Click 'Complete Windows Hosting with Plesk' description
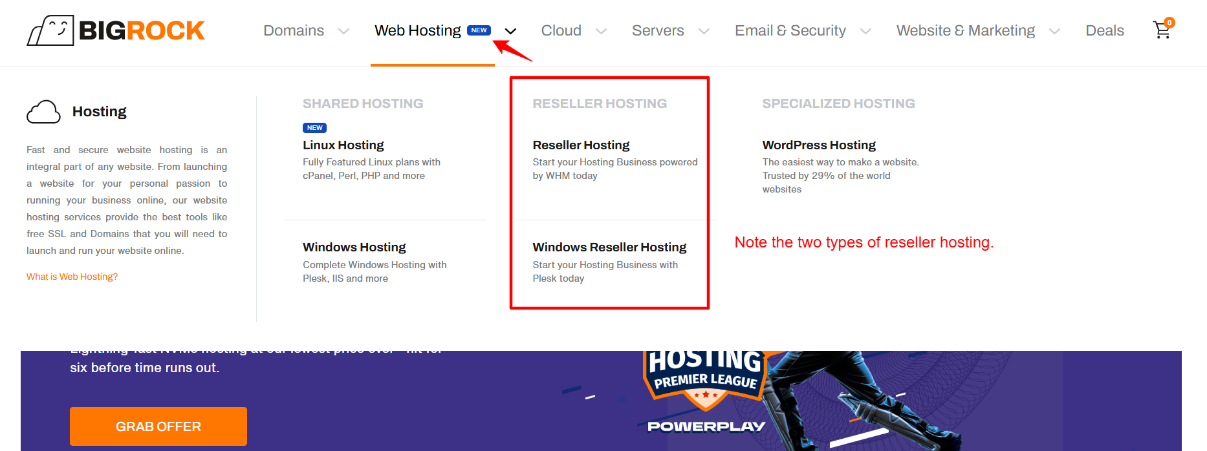 (x=375, y=271)
